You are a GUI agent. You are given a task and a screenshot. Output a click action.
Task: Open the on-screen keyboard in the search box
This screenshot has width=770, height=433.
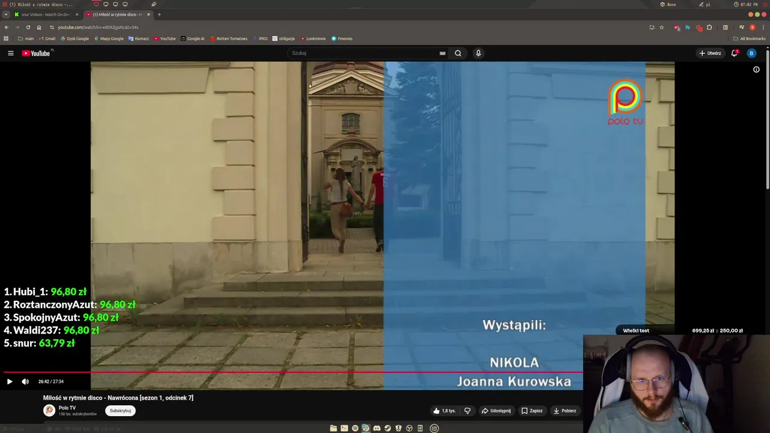[x=442, y=53]
